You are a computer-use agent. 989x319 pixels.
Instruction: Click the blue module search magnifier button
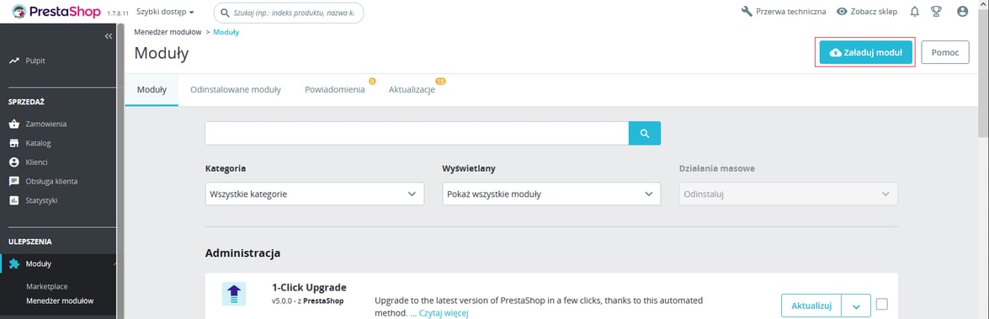point(645,133)
